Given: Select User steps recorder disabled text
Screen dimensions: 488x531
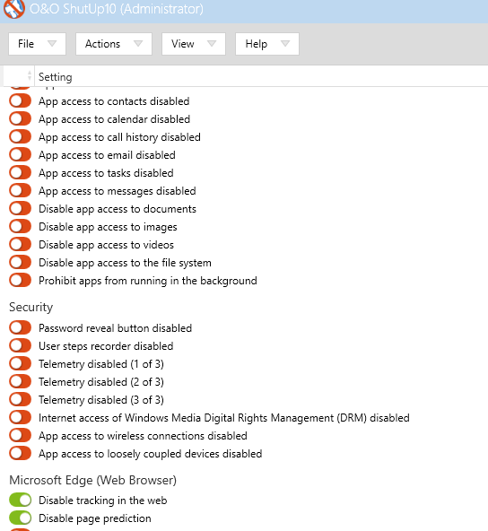Looking at the screenshot, I should (x=106, y=346).
